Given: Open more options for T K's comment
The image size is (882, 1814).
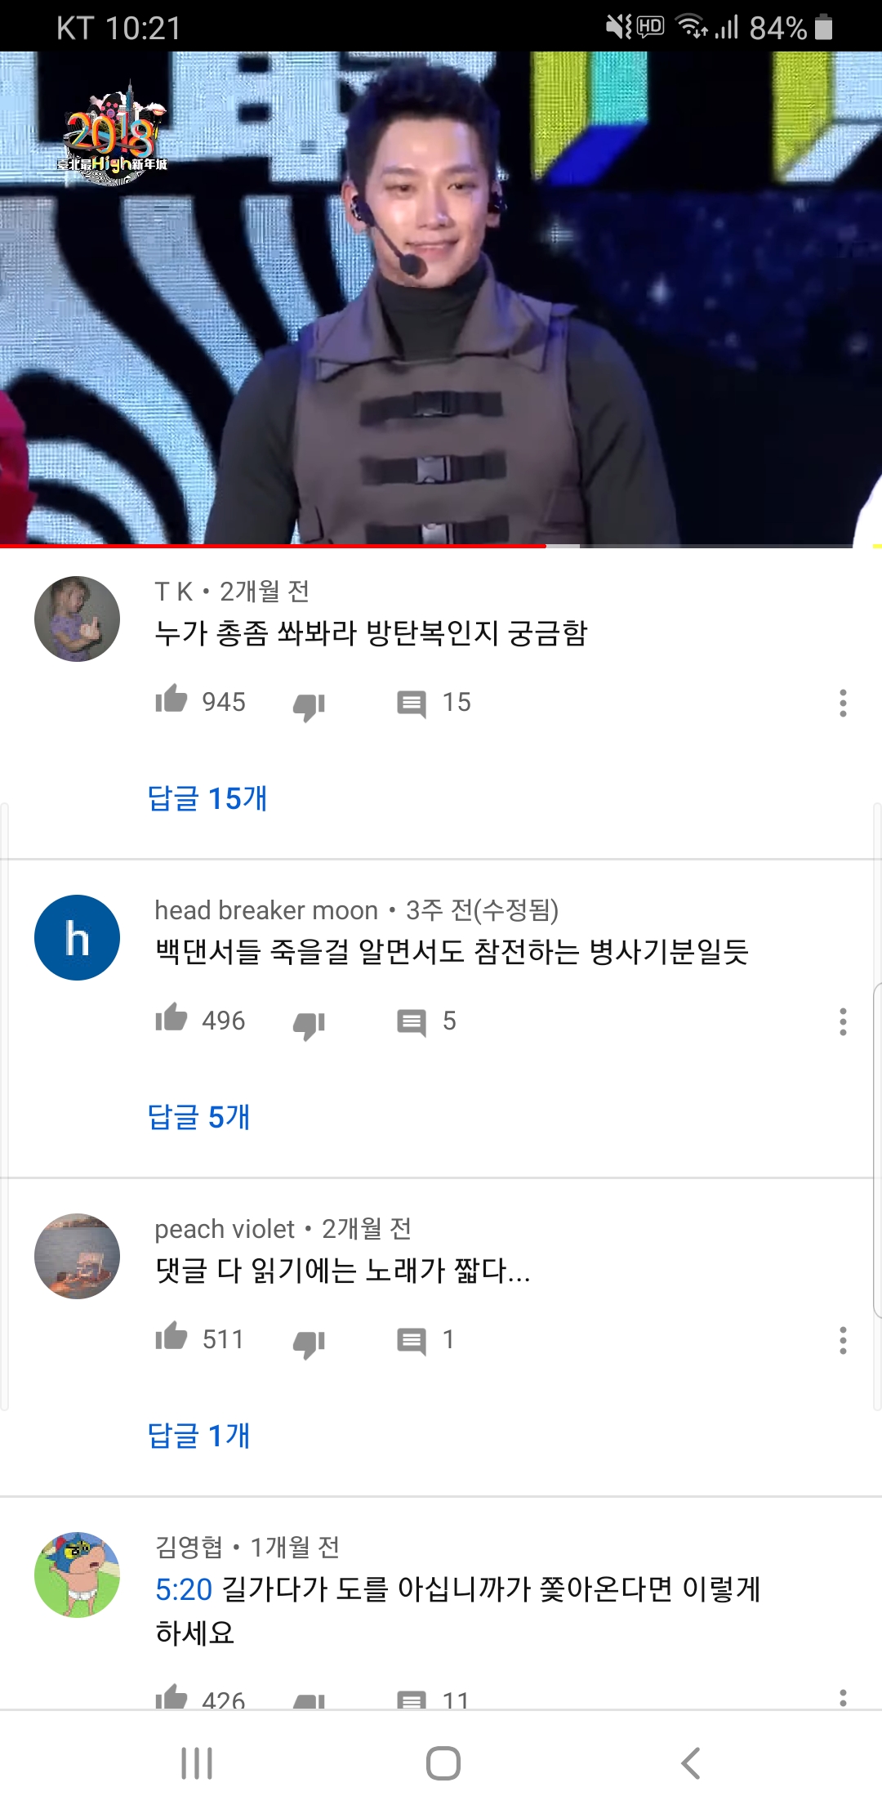Looking at the screenshot, I should [x=843, y=703].
